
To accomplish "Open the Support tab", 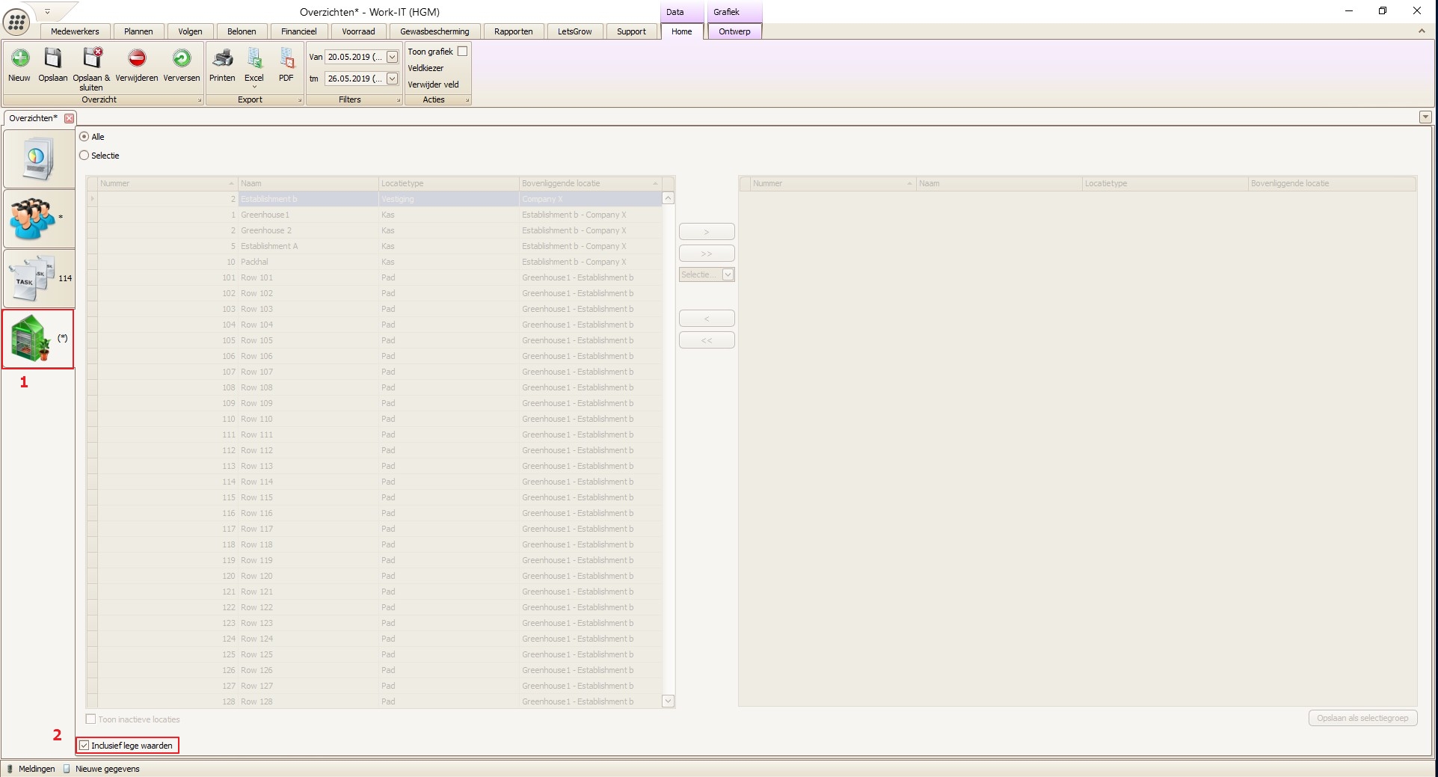I will (x=631, y=31).
